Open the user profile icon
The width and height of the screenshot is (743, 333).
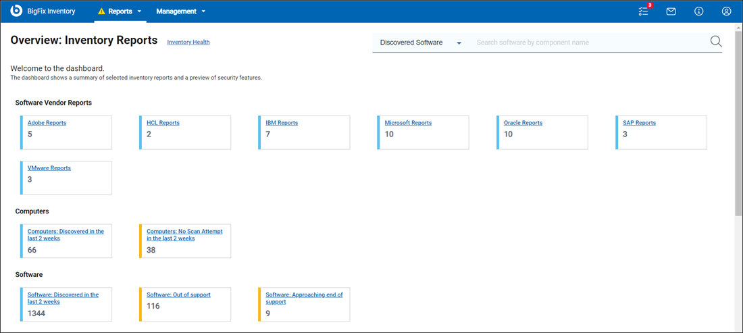(726, 11)
